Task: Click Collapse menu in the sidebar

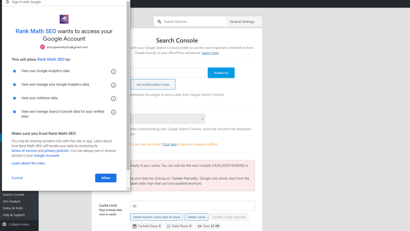Action: [19, 224]
